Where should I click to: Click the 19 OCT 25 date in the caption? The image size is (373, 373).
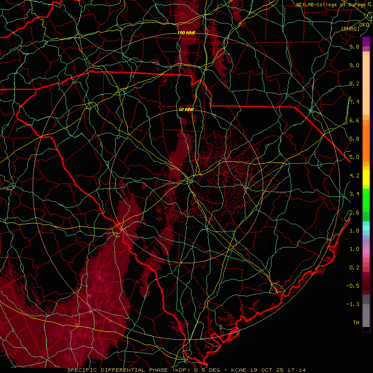266,370
